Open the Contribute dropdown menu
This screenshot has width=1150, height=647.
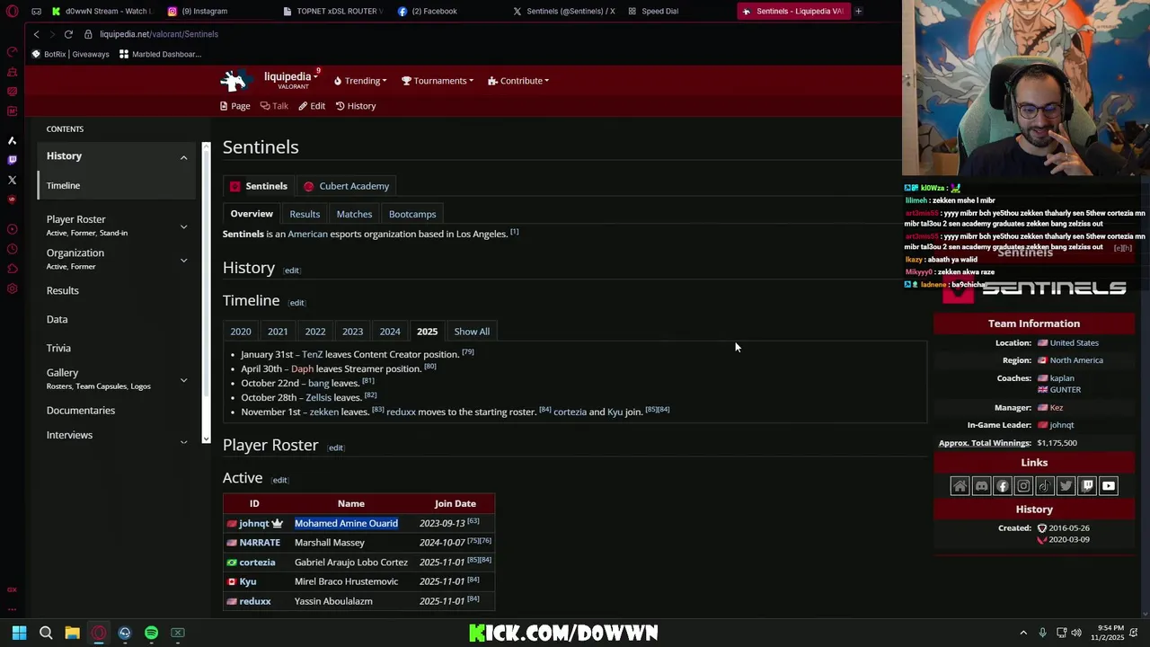[518, 81]
